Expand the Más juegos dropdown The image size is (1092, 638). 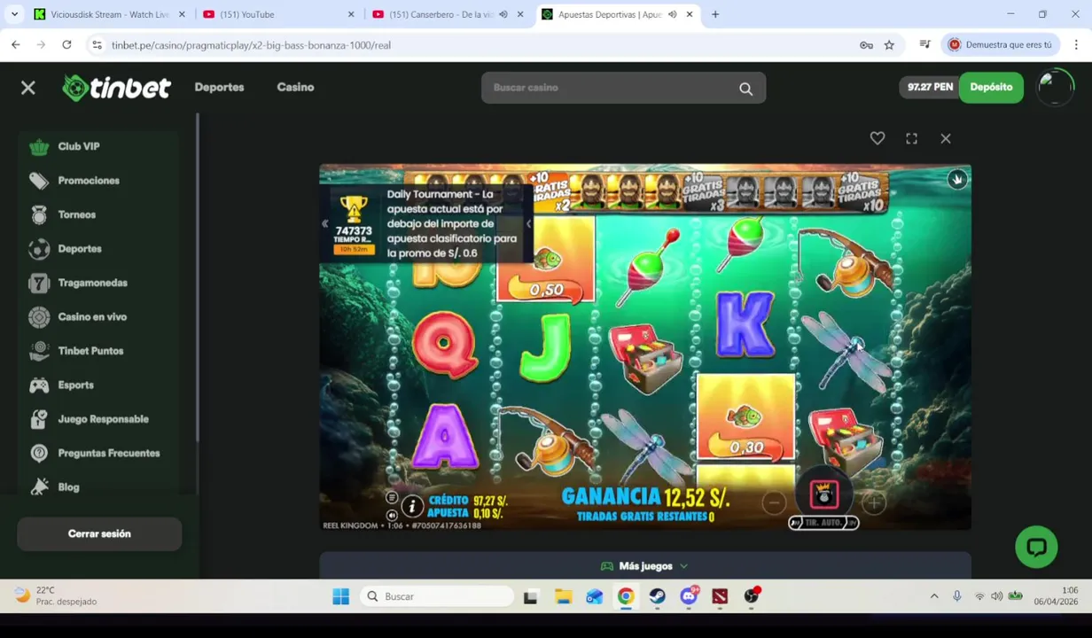tap(644, 566)
